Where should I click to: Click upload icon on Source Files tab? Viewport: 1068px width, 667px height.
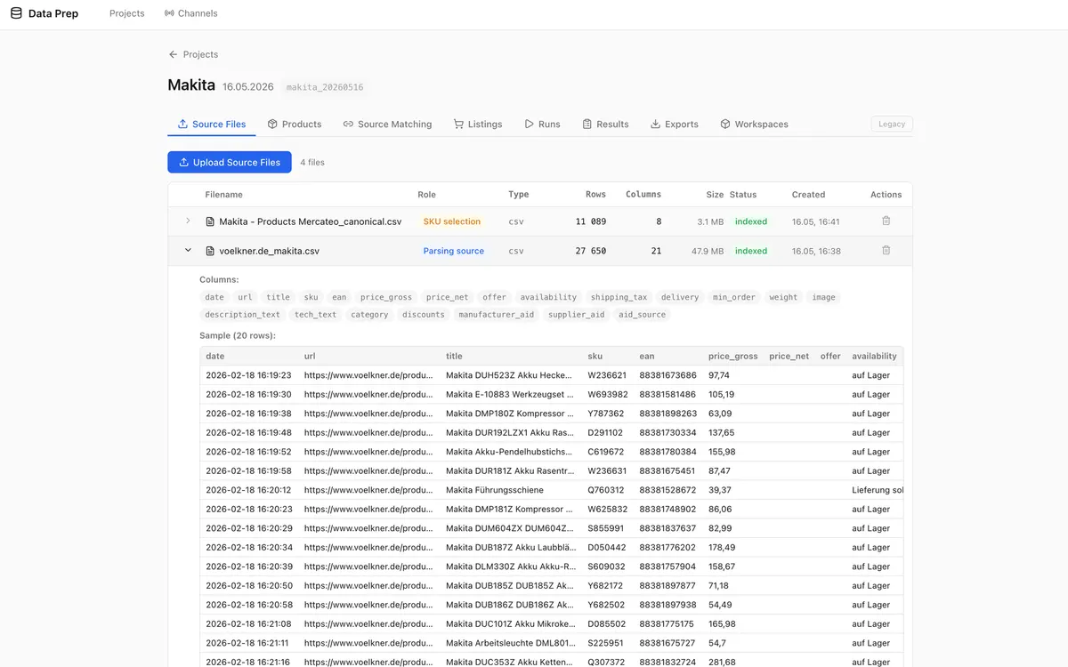pyautogui.click(x=182, y=125)
